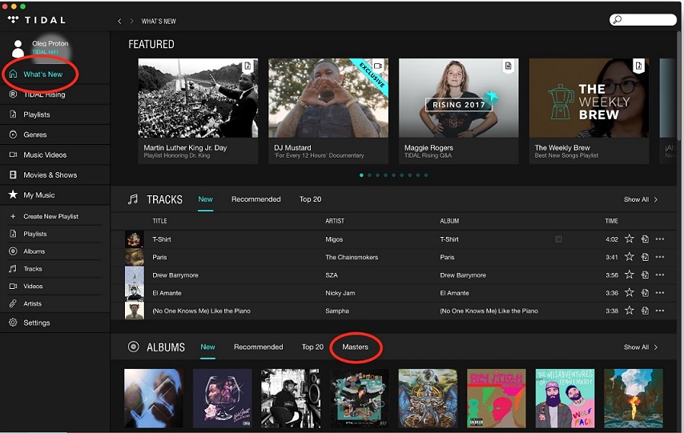Screen dimensions: 684x433
Task: Open Martin Luther King Jr. Day card
Action: pyautogui.click(x=198, y=111)
